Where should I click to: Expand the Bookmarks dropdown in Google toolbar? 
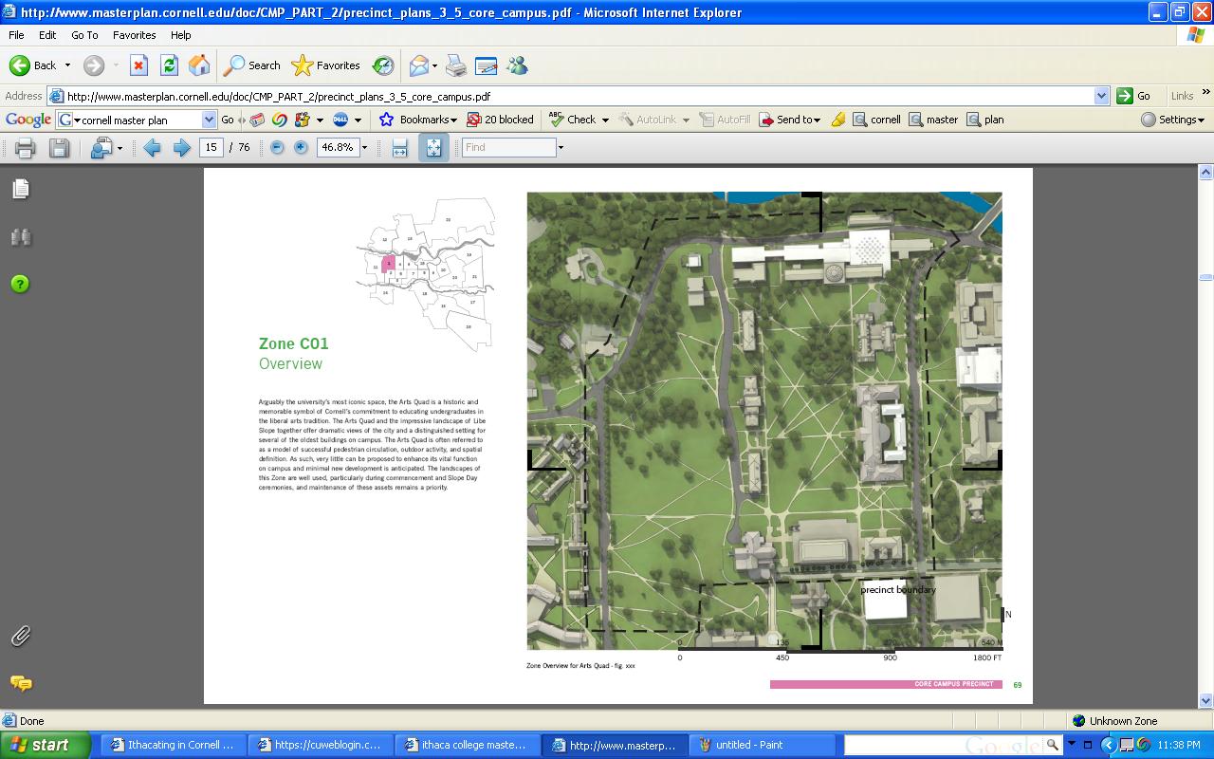(453, 120)
